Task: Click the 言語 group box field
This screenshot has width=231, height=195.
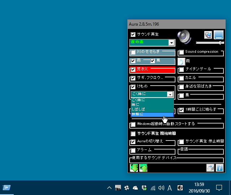Action: [201, 152]
